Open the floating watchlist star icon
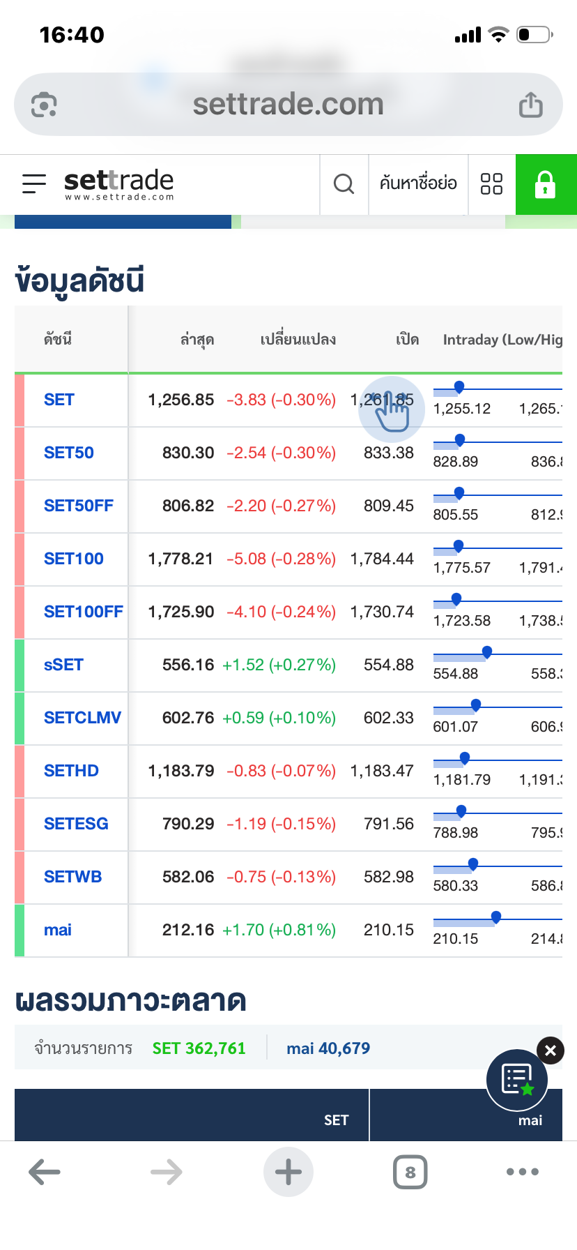577x1250 pixels. 517,1080
